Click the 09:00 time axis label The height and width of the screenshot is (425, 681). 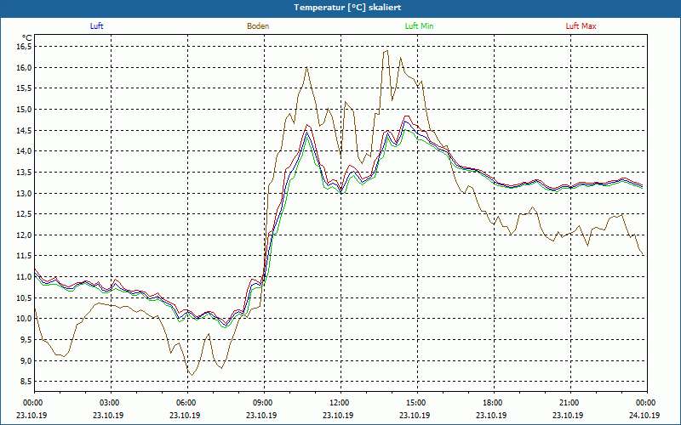point(265,403)
